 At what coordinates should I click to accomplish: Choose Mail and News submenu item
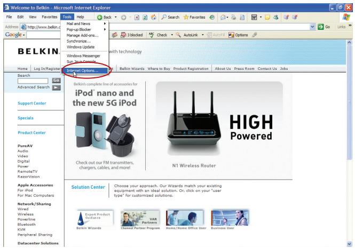[x=85, y=23]
